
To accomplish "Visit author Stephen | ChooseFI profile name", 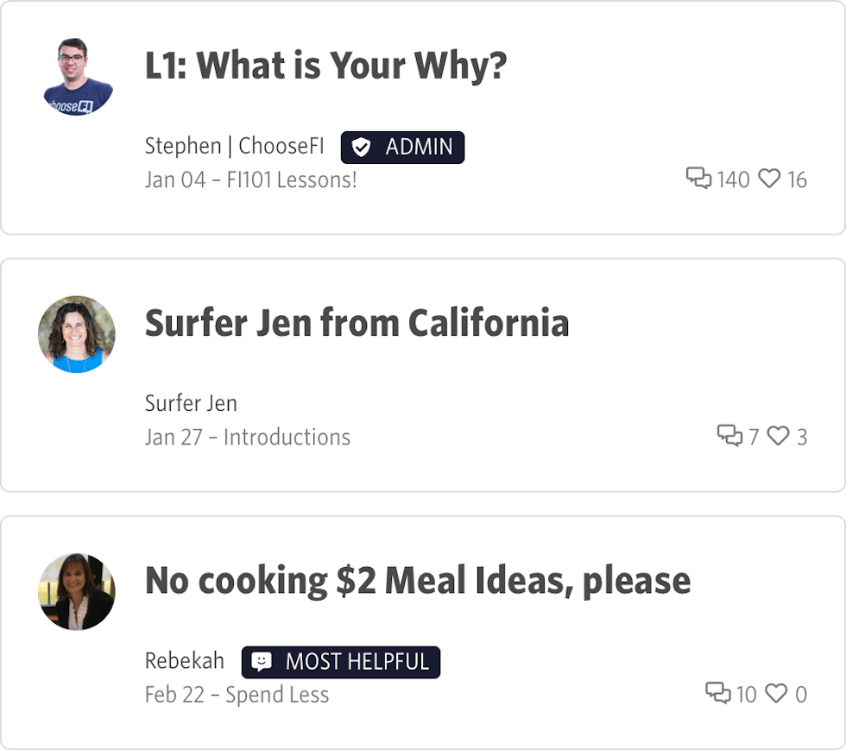I will pos(235,146).
